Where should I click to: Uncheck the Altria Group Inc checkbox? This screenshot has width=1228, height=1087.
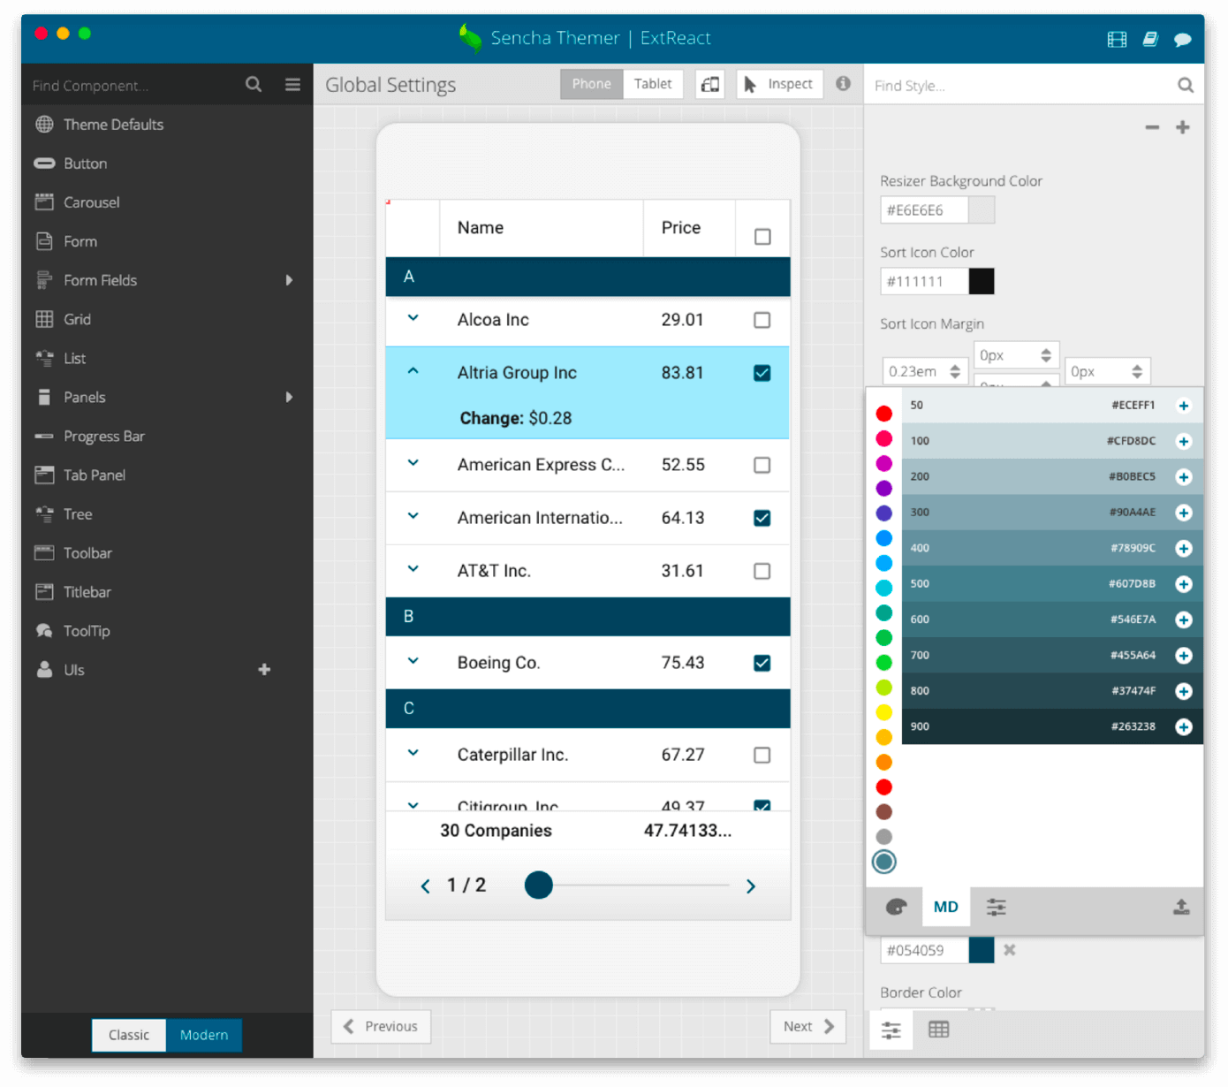pos(762,373)
